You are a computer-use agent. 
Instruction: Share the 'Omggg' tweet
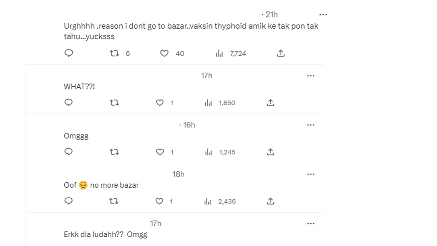(270, 152)
